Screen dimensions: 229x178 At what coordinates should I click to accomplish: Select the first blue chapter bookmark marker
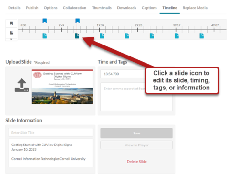tap(45, 21)
